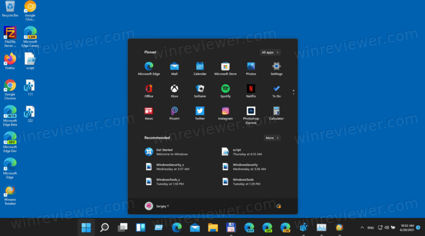Open Winaero Tweaker on the taskbar
The height and width of the screenshot is (236, 425).
[x=339, y=228]
